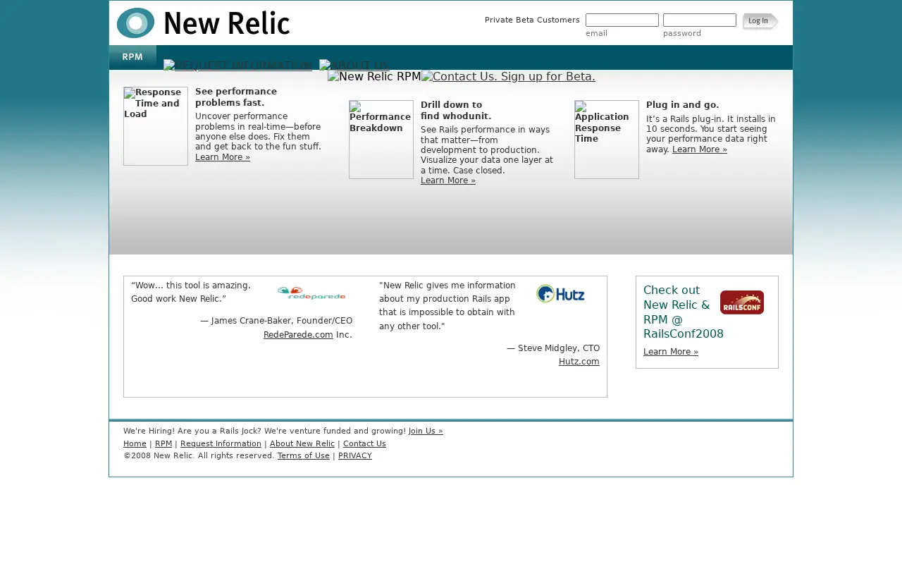This screenshot has width=902, height=564.
Task: Click the New Relic eye logo
Action: (135, 23)
